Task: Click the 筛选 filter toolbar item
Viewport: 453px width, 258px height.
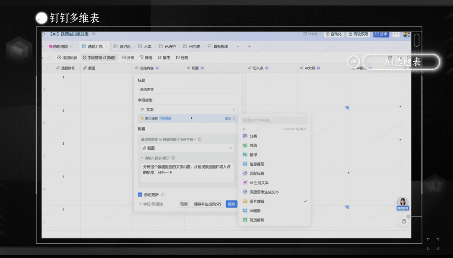Action: pos(146,57)
